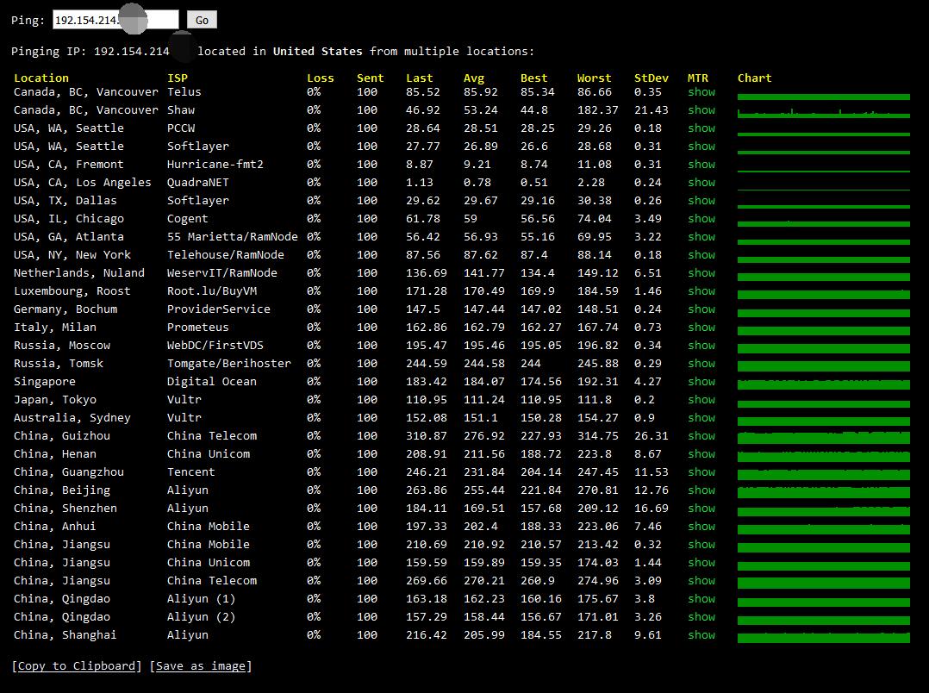This screenshot has height=693, width=929.
Task: Show MTR for China Henan row
Action: tap(701, 453)
